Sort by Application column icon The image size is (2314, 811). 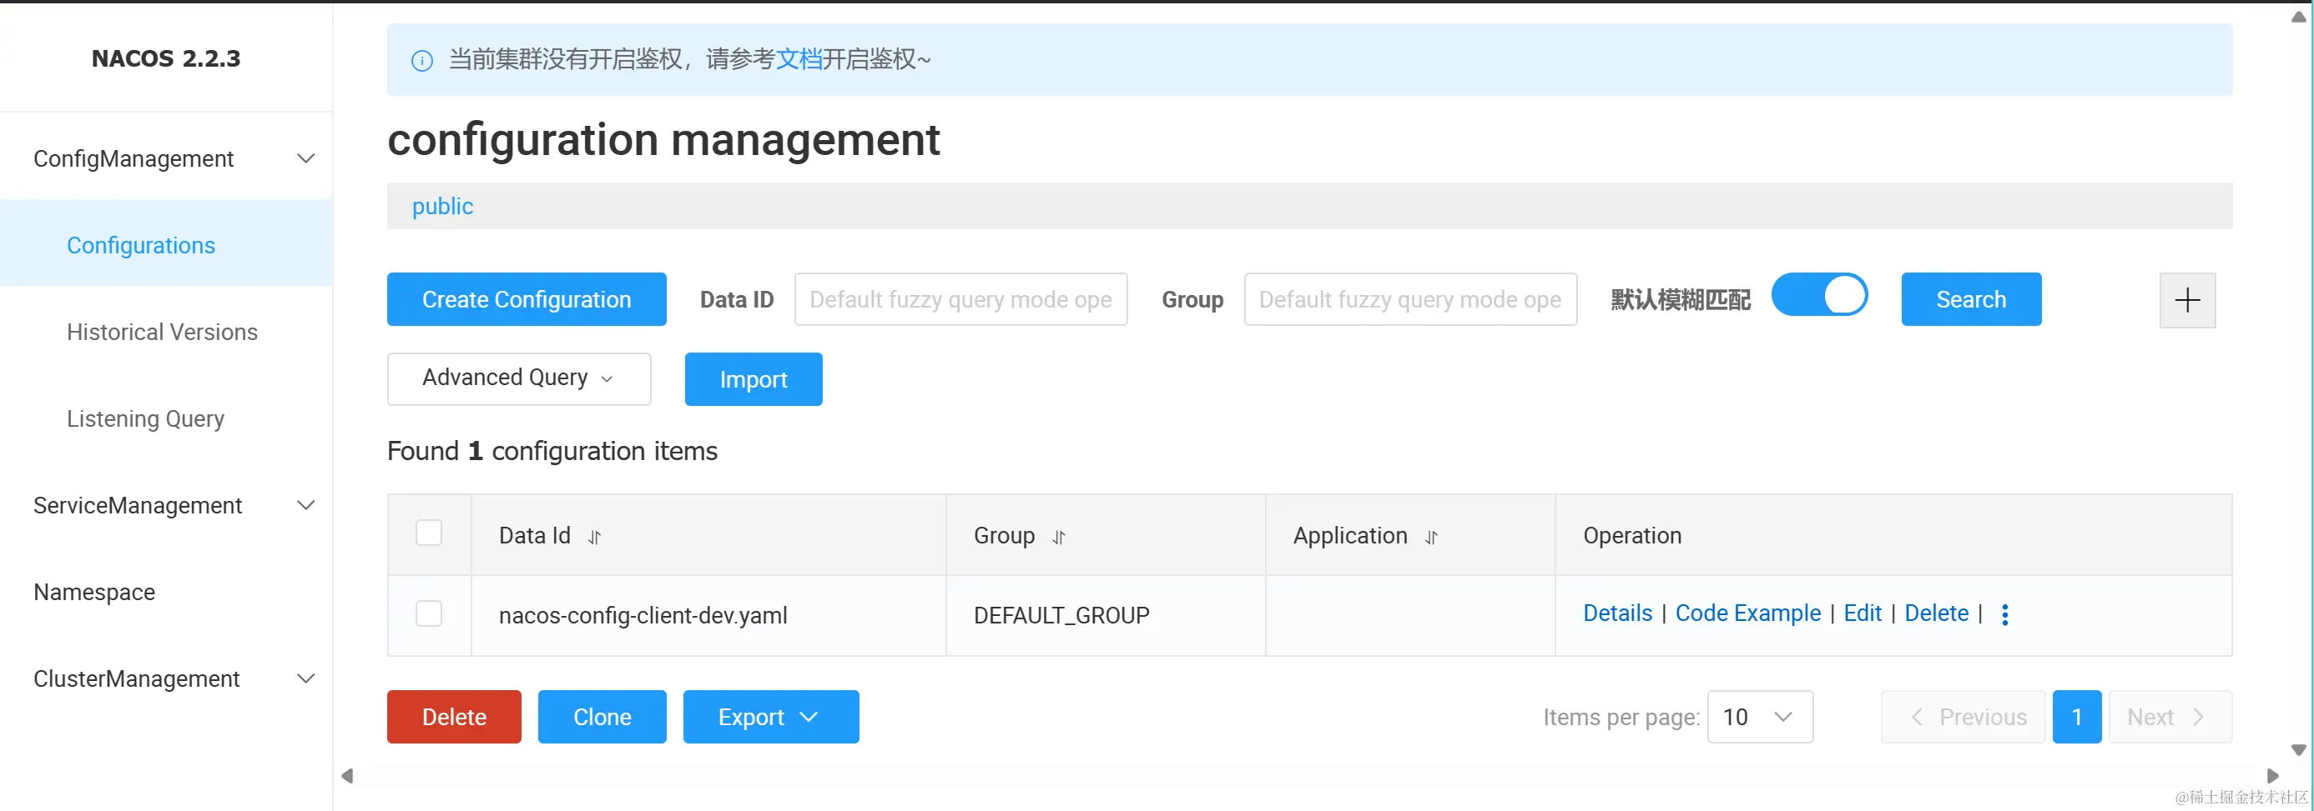point(1431,538)
